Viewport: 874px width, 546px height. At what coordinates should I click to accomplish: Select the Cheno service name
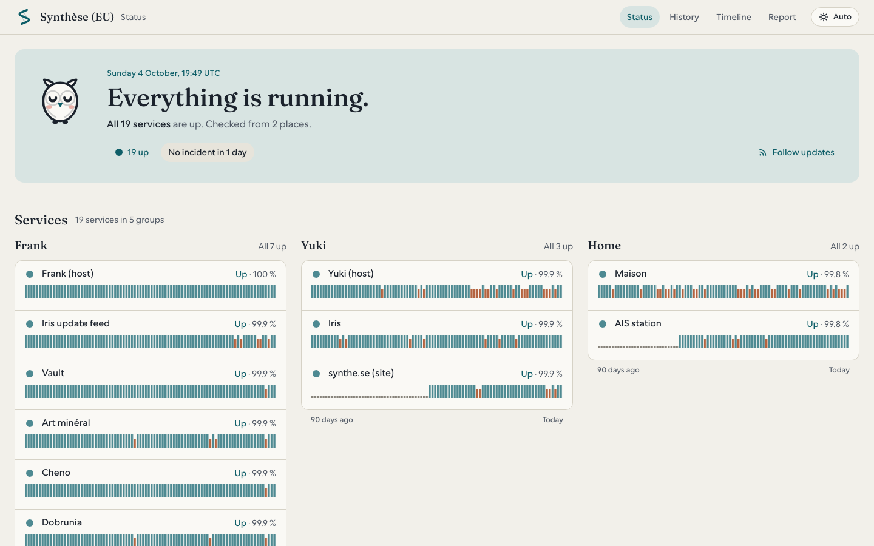point(56,473)
